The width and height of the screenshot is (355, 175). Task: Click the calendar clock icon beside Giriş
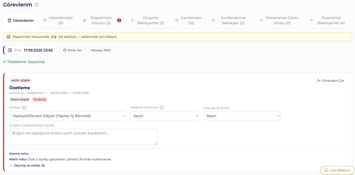pyautogui.click(x=10, y=50)
